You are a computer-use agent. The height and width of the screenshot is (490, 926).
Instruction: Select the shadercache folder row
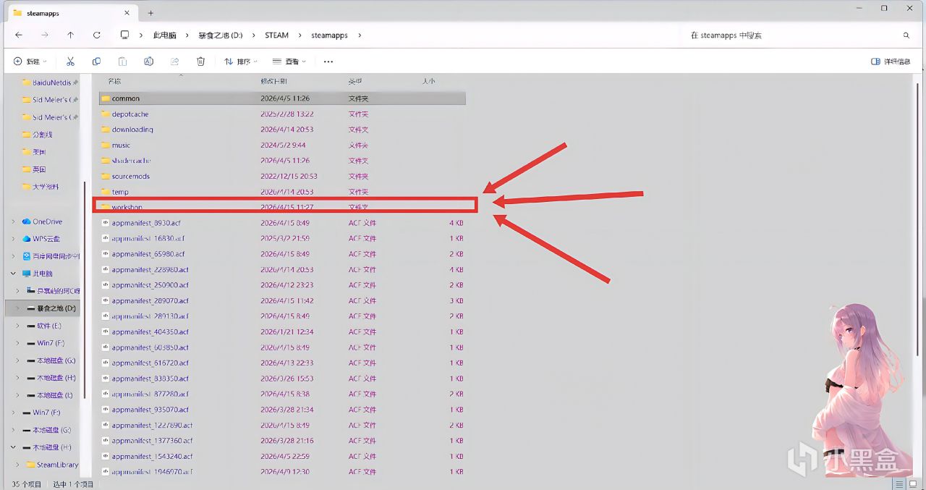[x=282, y=161]
